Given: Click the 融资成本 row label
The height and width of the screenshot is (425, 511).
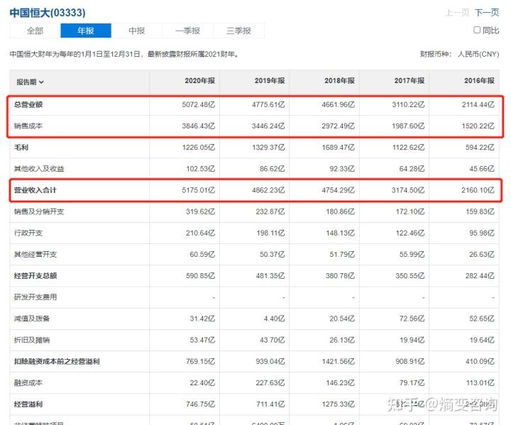Looking at the screenshot, I should point(28,382).
